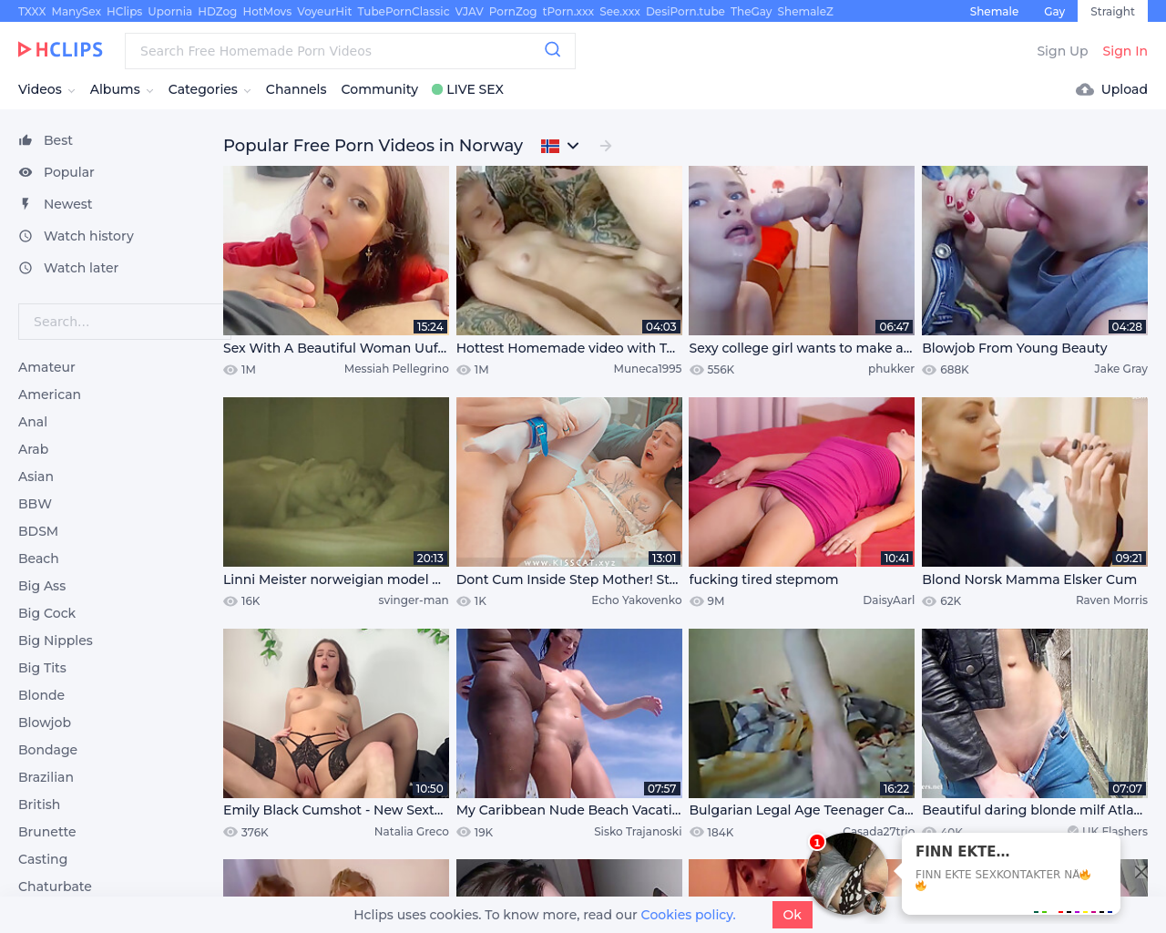Open the Cookies policy link
Image resolution: width=1166 pixels, height=933 pixels.
click(x=688, y=915)
